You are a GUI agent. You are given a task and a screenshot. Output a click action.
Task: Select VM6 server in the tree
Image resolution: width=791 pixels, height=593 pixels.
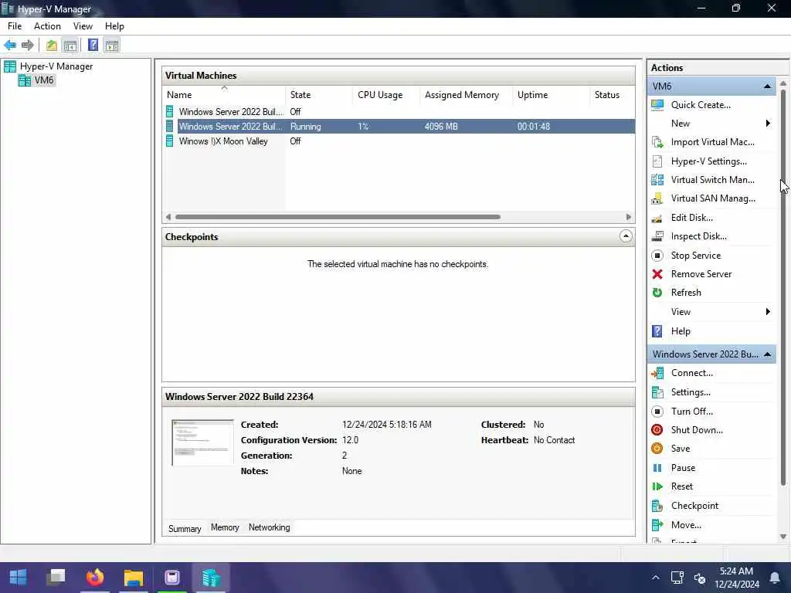coord(44,80)
